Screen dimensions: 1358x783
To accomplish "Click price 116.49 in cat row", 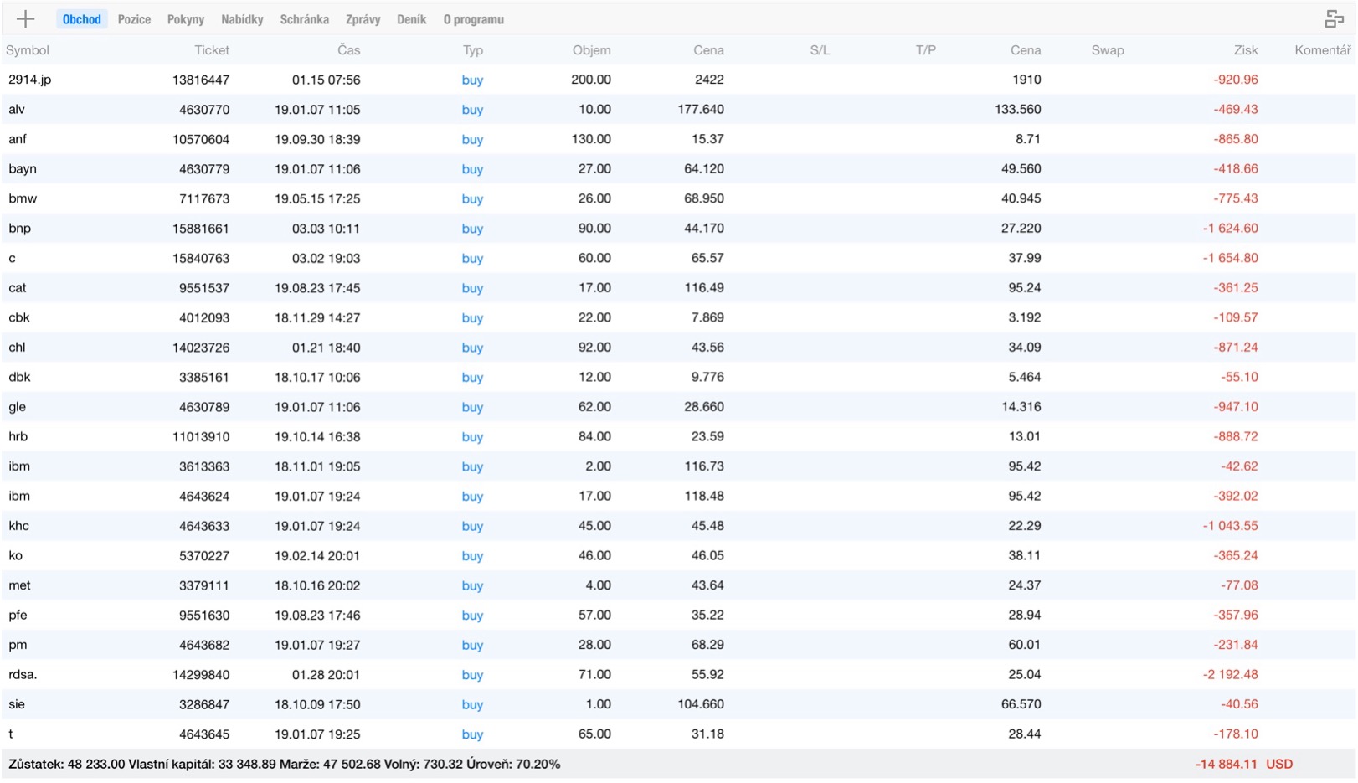I will (x=704, y=288).
